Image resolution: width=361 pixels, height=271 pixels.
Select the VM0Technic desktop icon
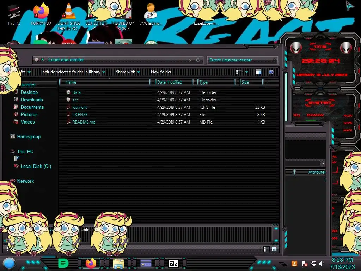pos(151,14)
